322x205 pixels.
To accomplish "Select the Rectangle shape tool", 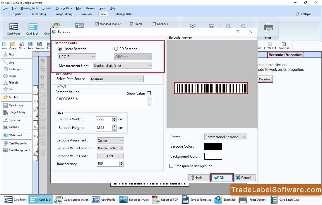I will pos(12,69).
